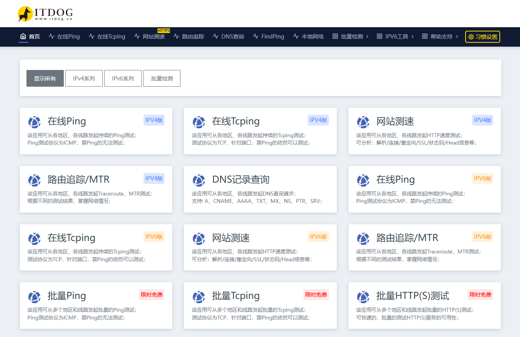This screenshot has height=337, width=520.
Task: Expand the IPV6工具 navbar dropdown
Action: click(396, 37)
